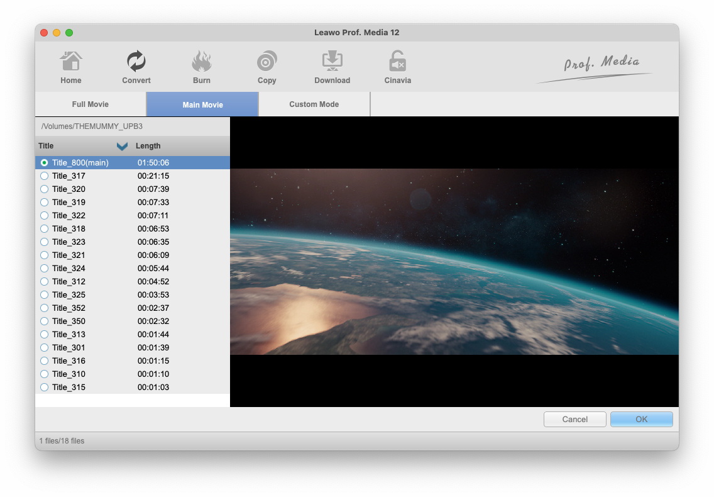Click the blue sort arrow beside Title

(122, 146)
